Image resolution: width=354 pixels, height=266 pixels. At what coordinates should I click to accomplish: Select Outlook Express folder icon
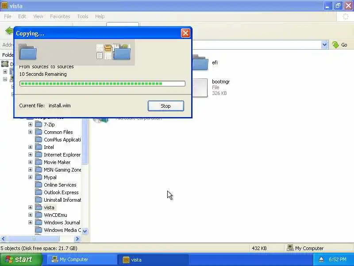point(39,192)
